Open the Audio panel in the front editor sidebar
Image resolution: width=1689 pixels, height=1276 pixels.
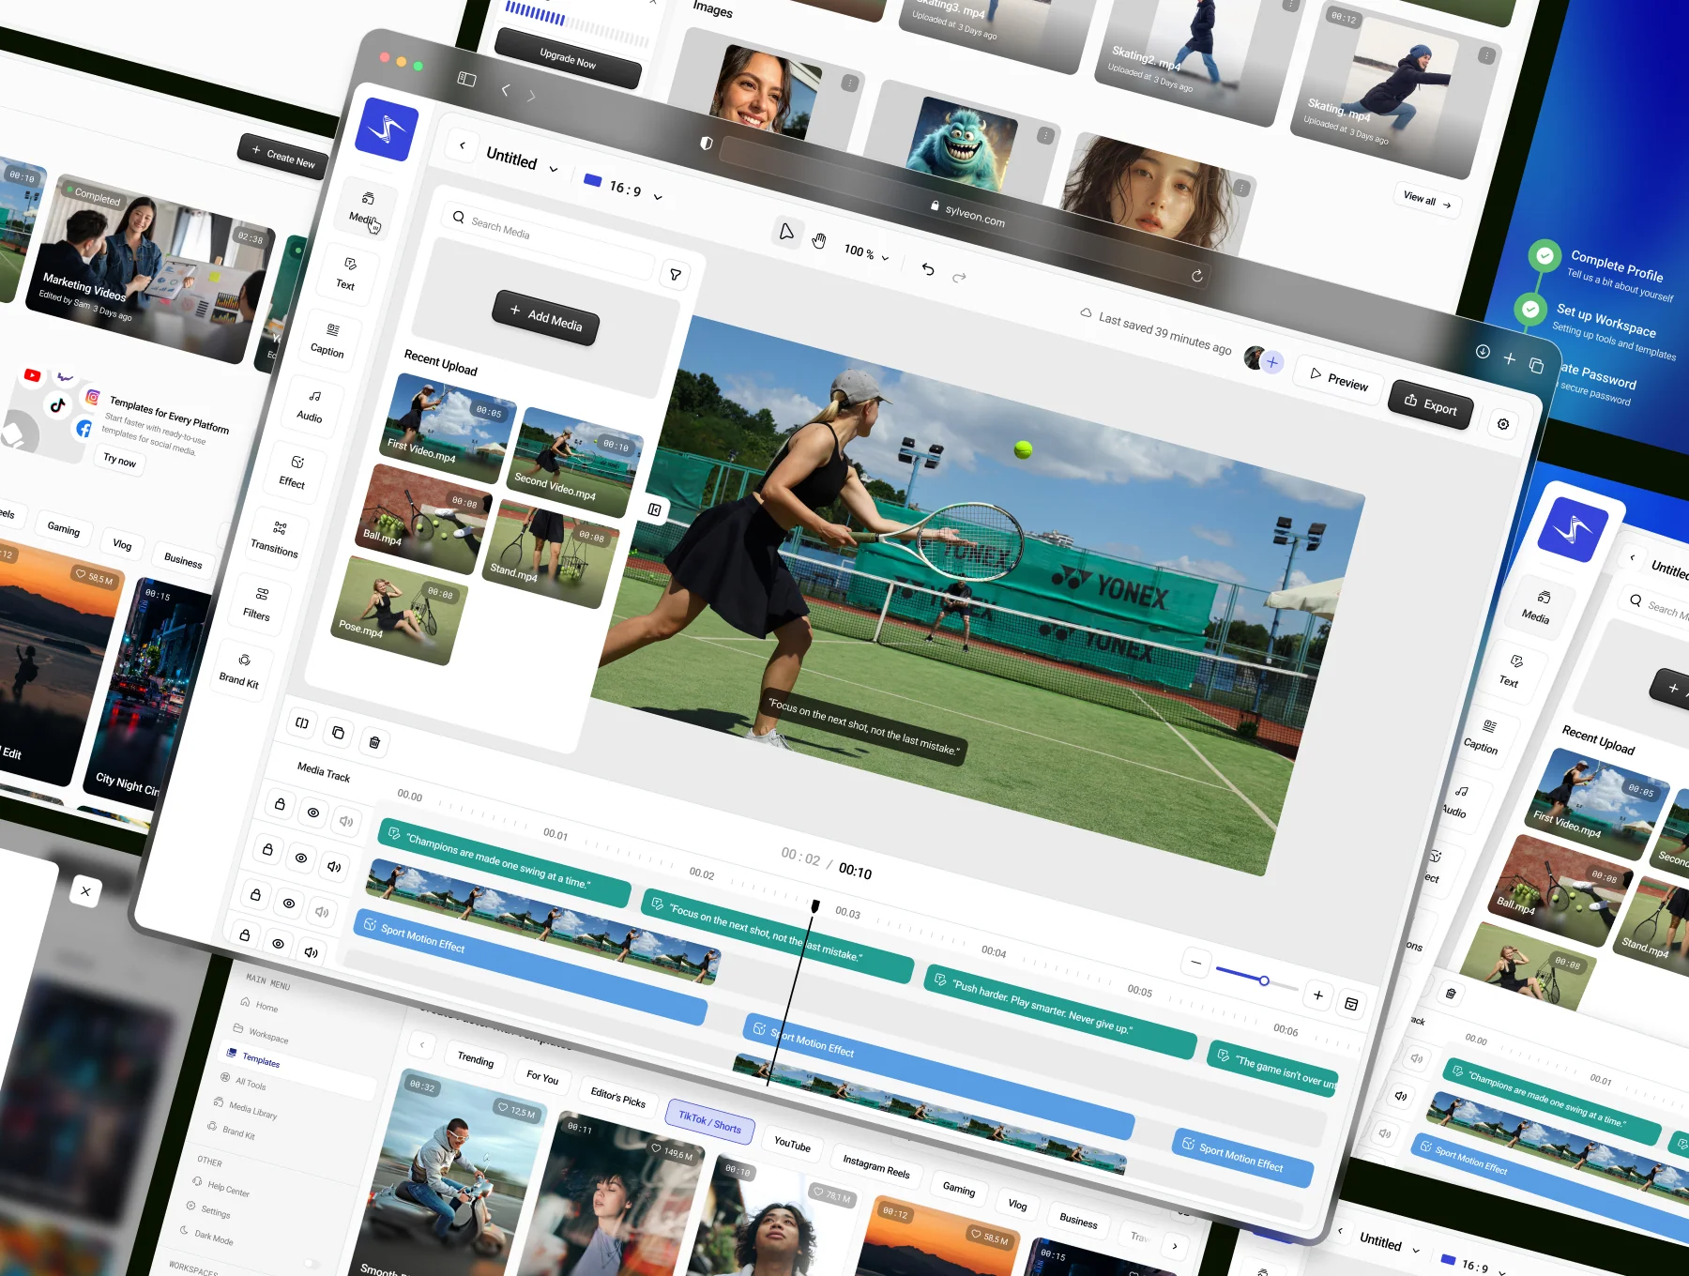[312, 406]
